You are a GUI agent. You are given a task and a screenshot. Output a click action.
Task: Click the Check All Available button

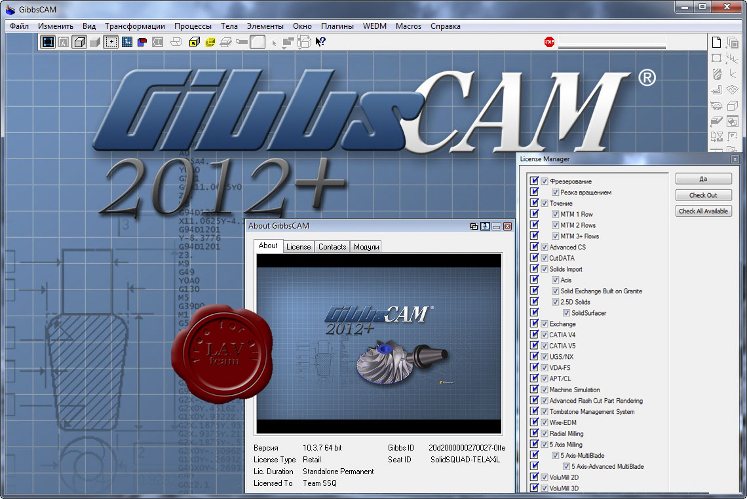click(703, 211)
